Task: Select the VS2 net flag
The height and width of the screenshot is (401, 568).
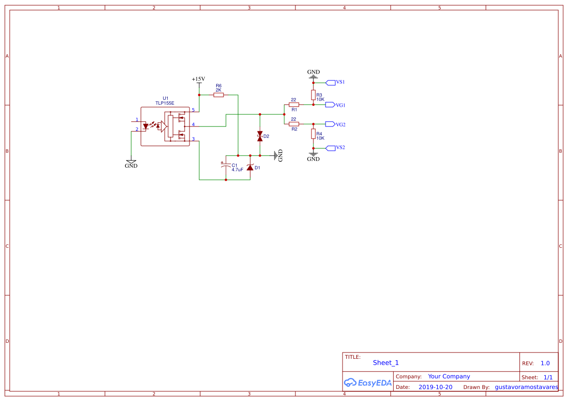Action: tap(333, 147)
